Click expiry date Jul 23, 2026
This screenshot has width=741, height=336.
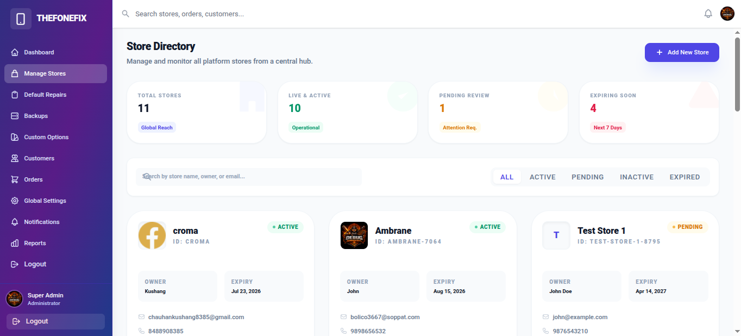point(246,291)
